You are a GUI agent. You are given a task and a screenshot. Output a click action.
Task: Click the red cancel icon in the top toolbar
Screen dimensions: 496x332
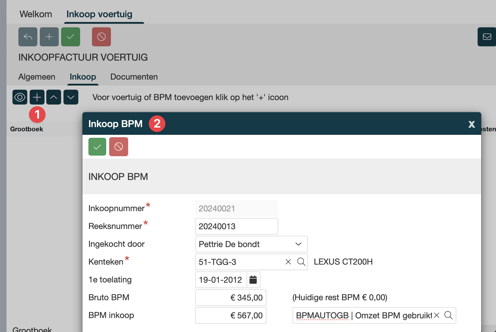pos(101,37)
